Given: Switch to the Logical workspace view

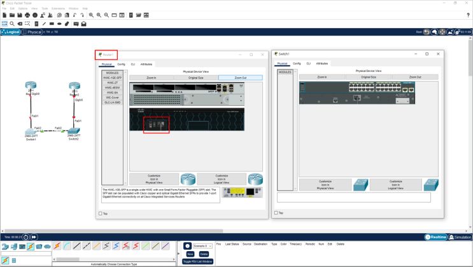Looking at the screenshot, I should coord(11,32).
